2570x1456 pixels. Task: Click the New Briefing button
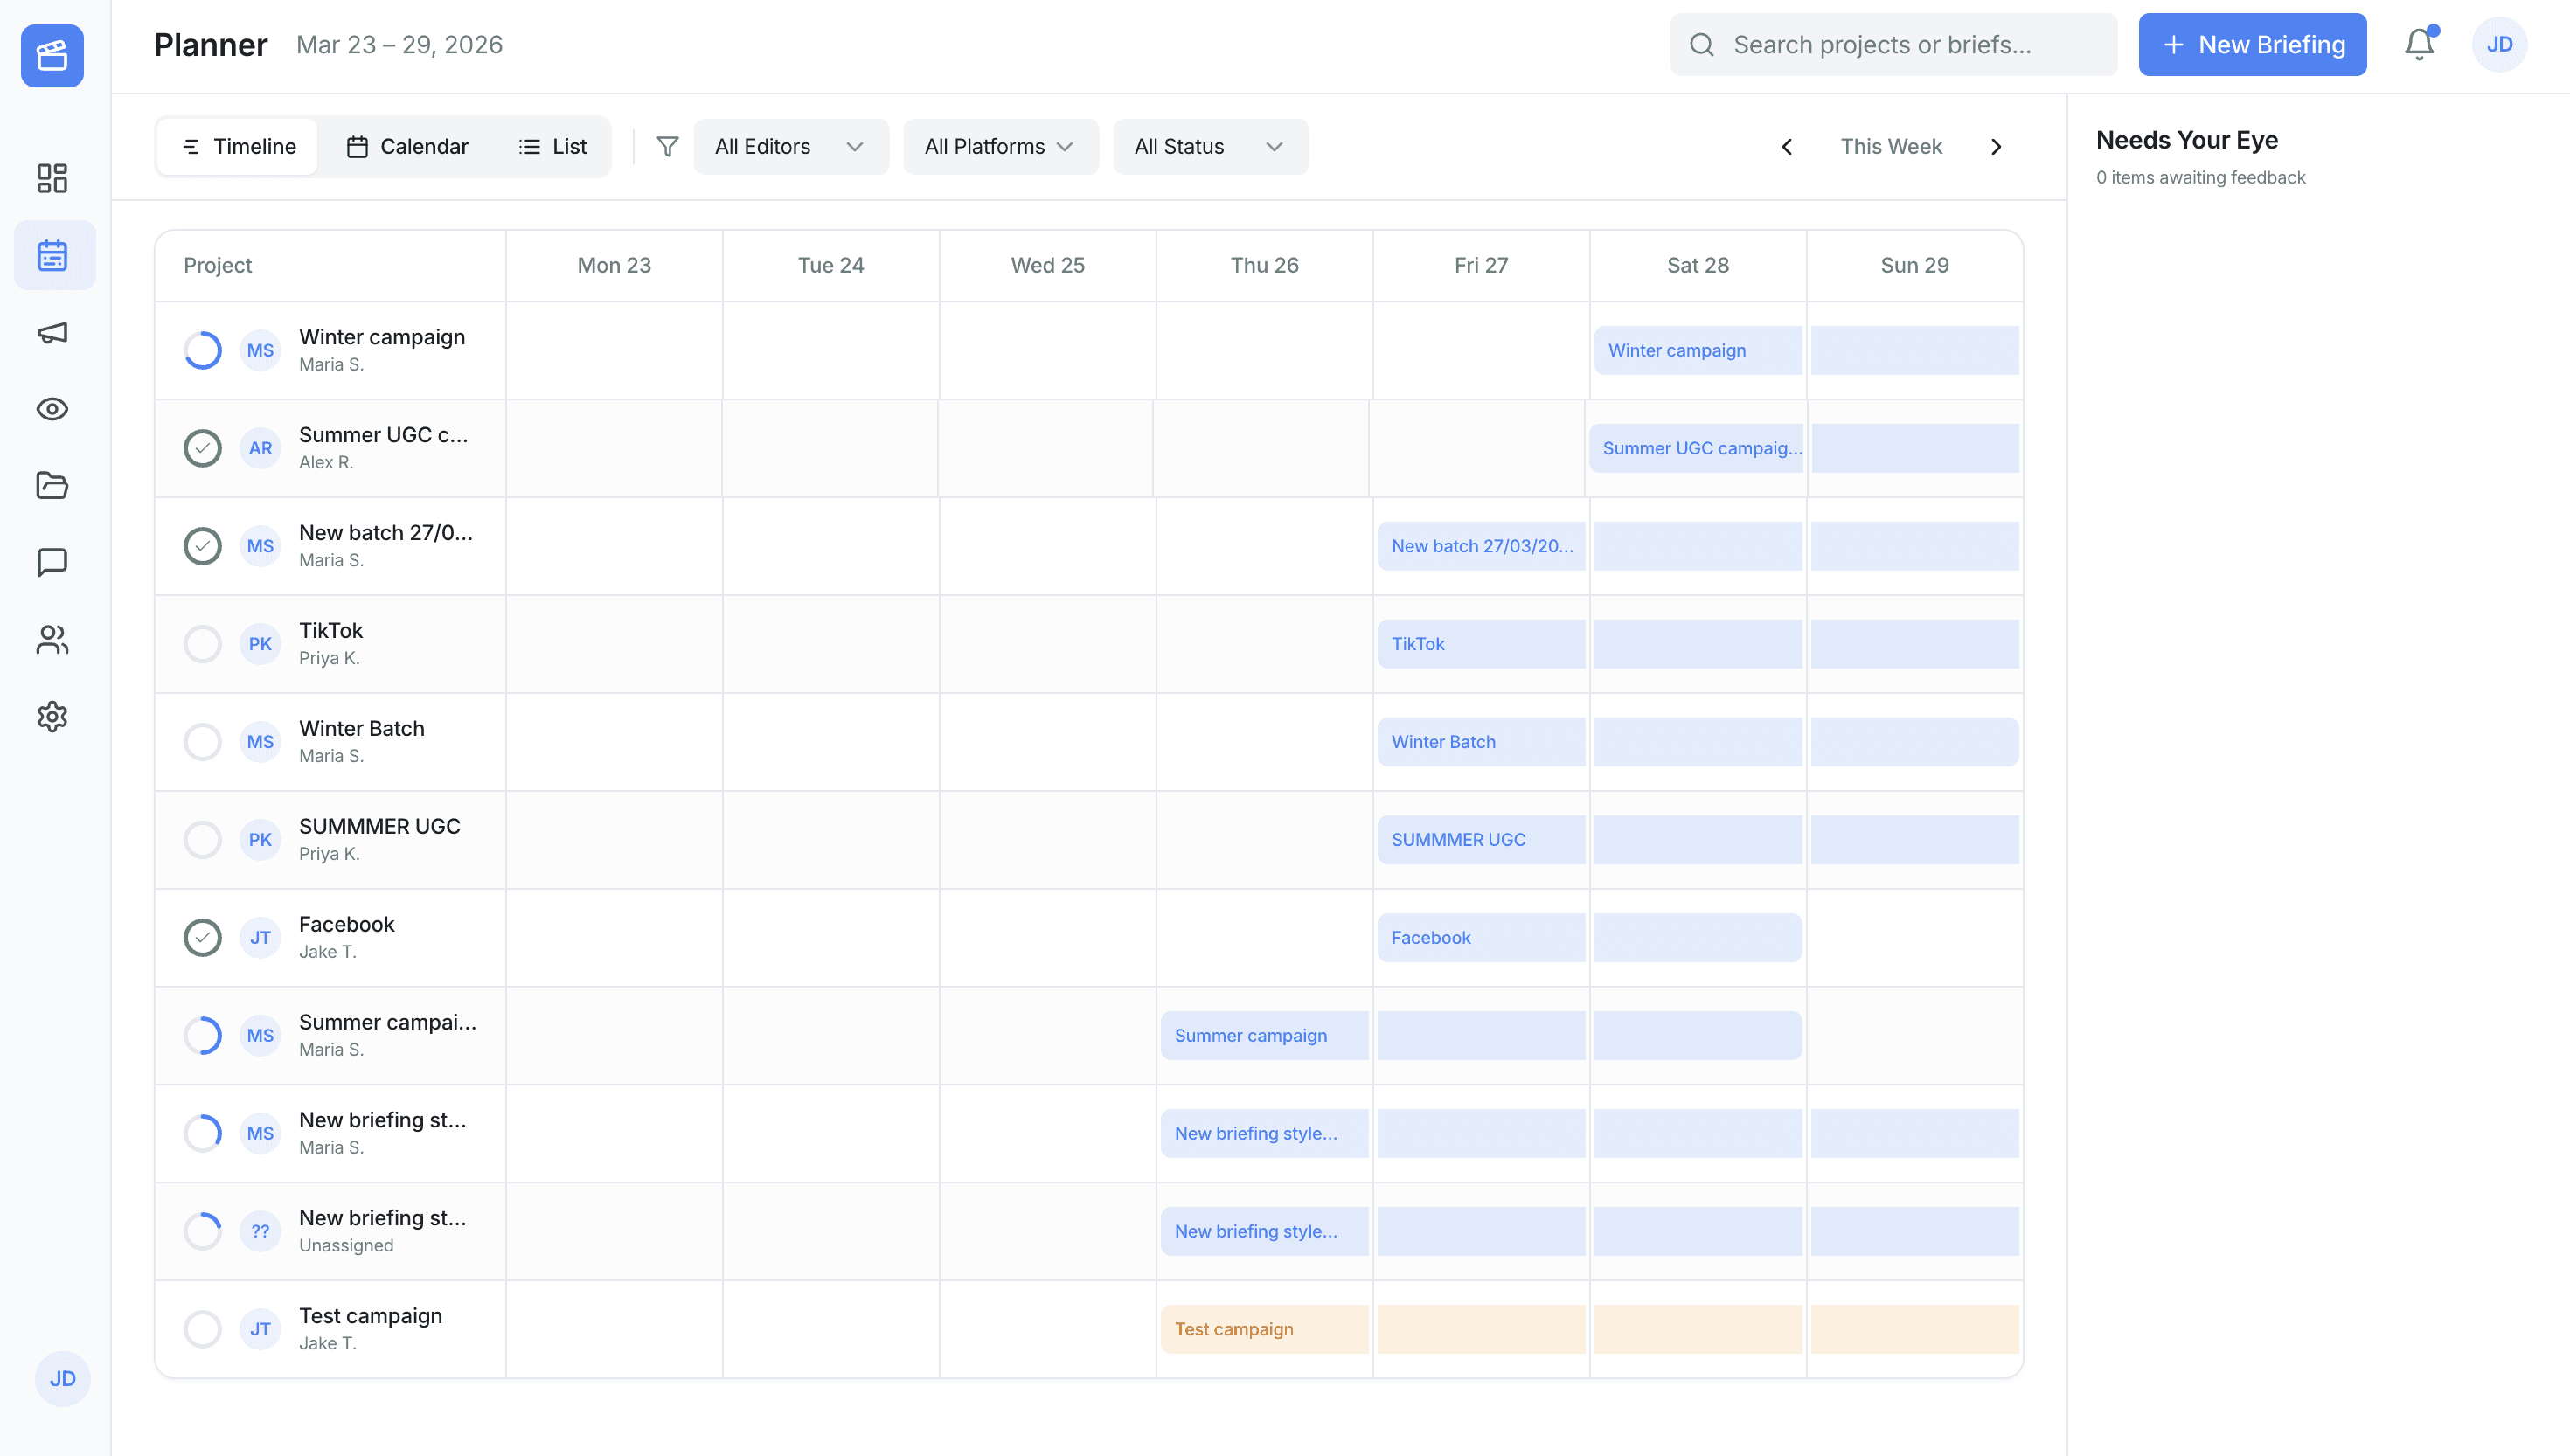click(x=2252, y=44)
